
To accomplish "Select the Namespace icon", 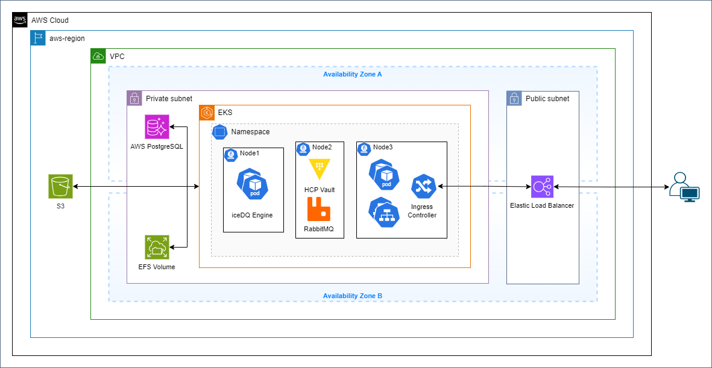I will tap(220, 131).
